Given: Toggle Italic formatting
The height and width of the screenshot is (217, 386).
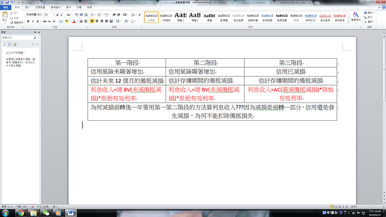Looking at the screenshot, I should click(33, 21).
